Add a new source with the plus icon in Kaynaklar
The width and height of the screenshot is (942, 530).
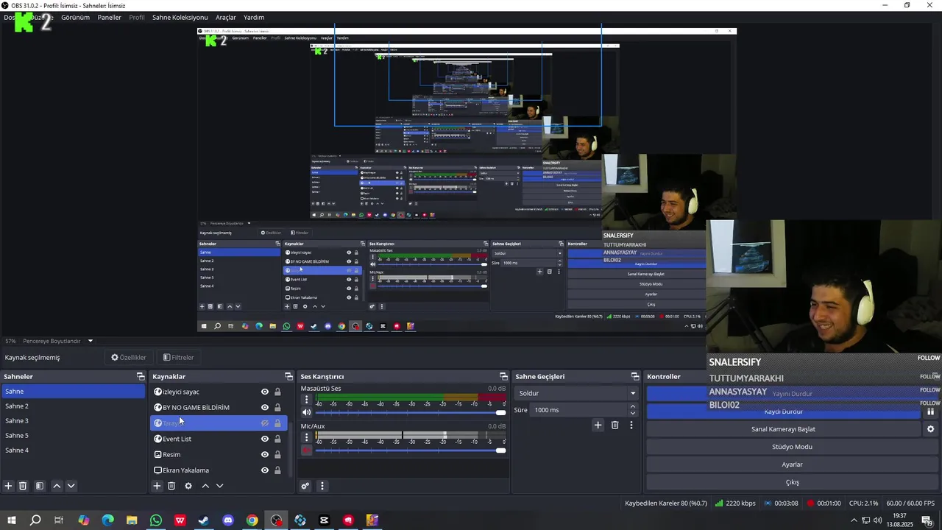click(x=157, y=486)
